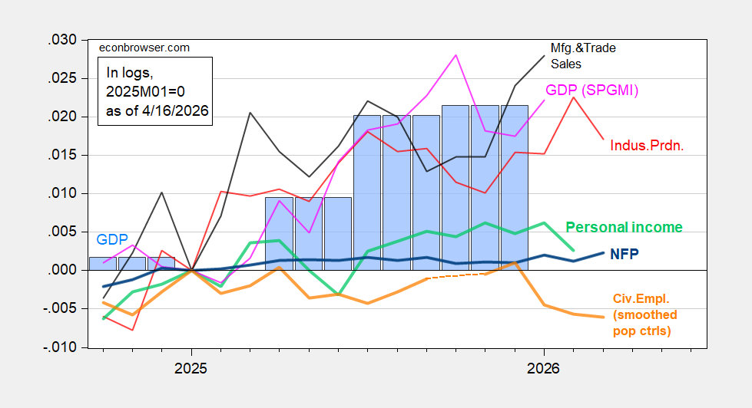Click the red Indus.Prdn. label
The height and width of the screenshot is (408, 752).
pos(648,144)
